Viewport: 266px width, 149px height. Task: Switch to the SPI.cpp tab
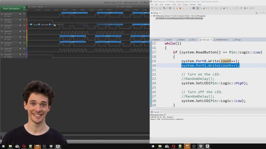(x=237, y=40)
